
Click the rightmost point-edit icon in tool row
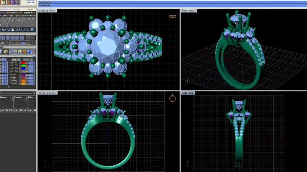tap(33, 20)
